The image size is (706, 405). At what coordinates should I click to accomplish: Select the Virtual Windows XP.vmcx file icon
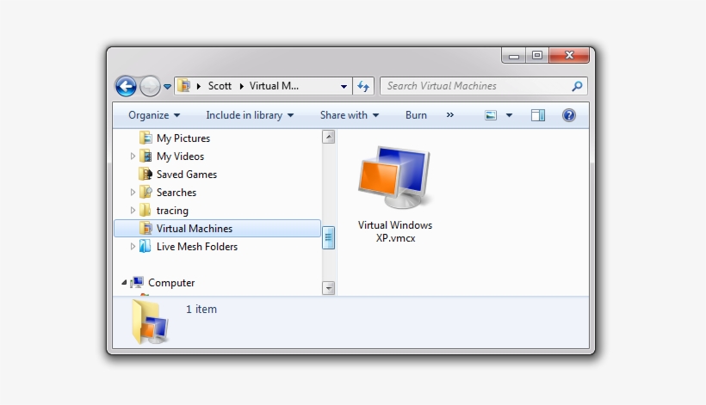(x=395, y=177)
